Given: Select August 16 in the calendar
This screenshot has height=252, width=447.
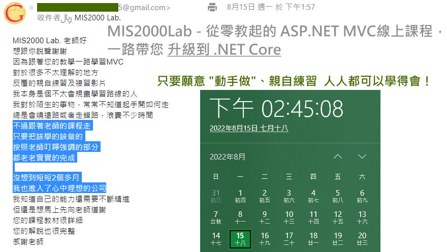Looking at the screenshot, I should pos(265,239).
